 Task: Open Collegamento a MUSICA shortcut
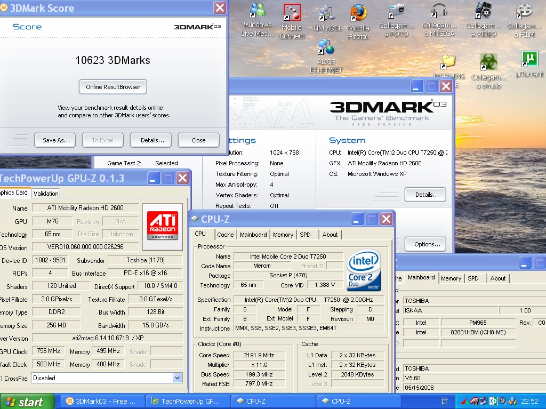(439, 20)
